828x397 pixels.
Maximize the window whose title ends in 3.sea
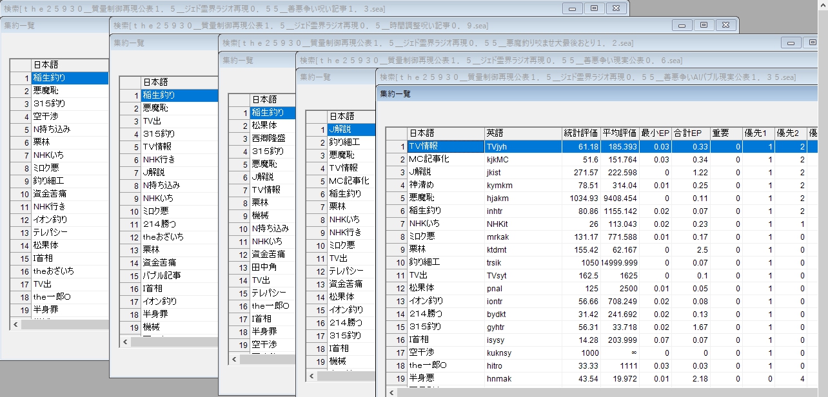tap(594, 8)
